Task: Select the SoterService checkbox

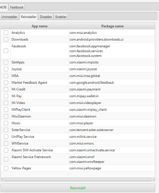Action: coord(6,130)
